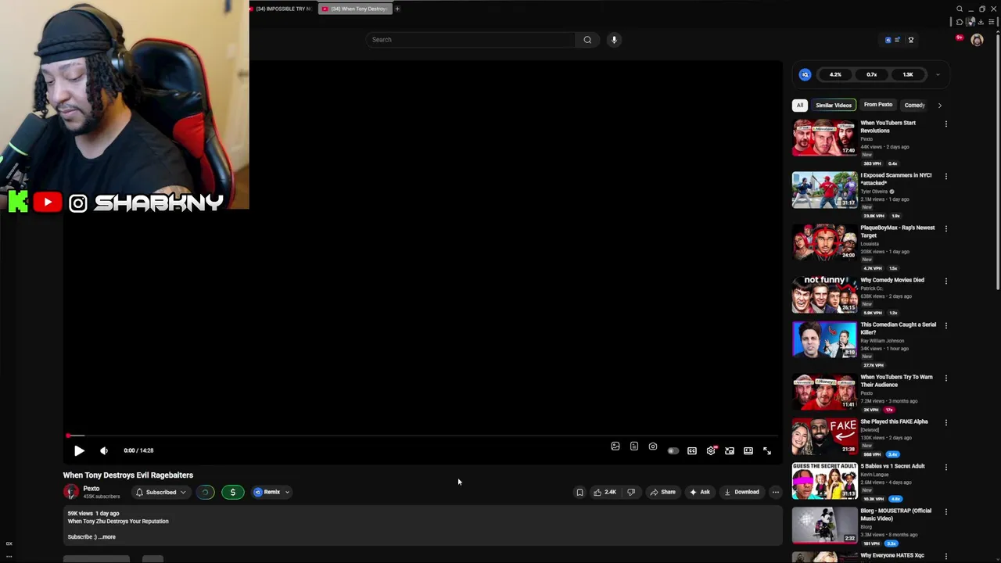This screenshot has height=563, width=1001.
Task: Click the browser title bar search icon
Action: [960, 9]
